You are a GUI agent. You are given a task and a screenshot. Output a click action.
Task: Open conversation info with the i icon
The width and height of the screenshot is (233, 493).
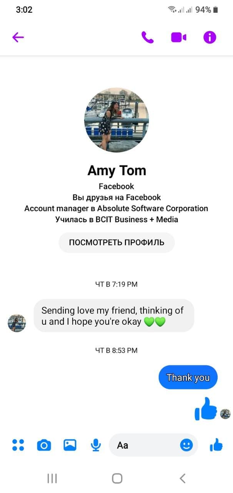pyautogui.click(x=210, y=37)
